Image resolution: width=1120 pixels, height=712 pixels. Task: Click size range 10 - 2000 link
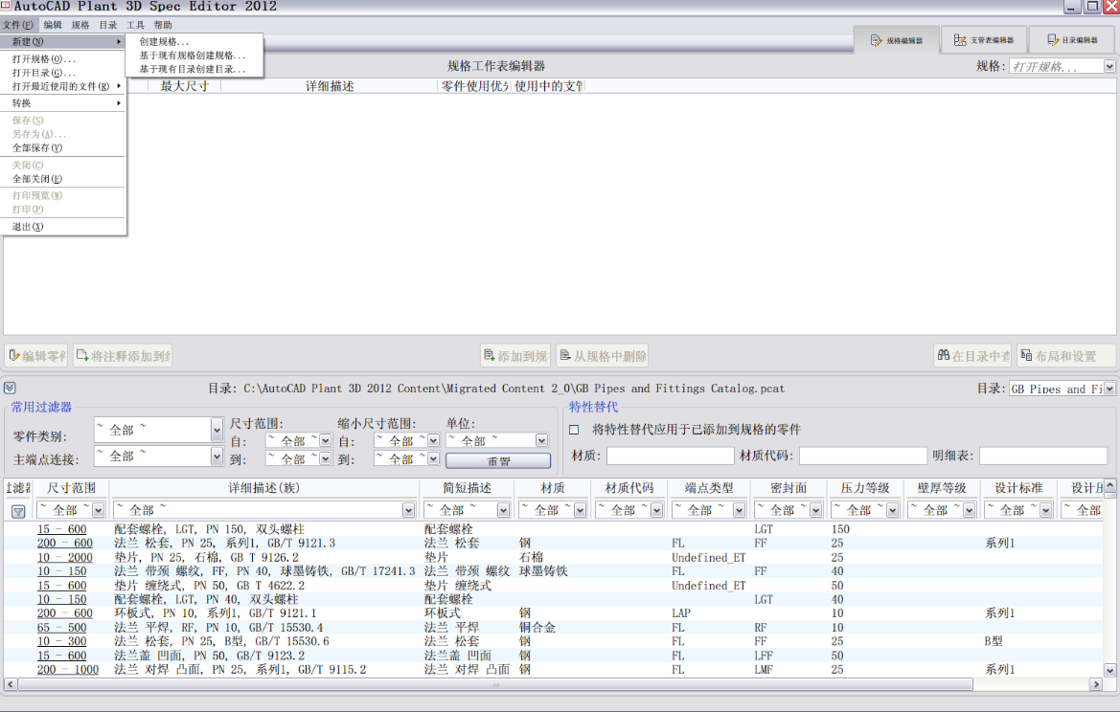65,557
